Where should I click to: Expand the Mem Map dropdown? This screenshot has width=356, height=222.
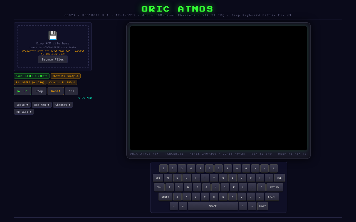click(41, 105)
